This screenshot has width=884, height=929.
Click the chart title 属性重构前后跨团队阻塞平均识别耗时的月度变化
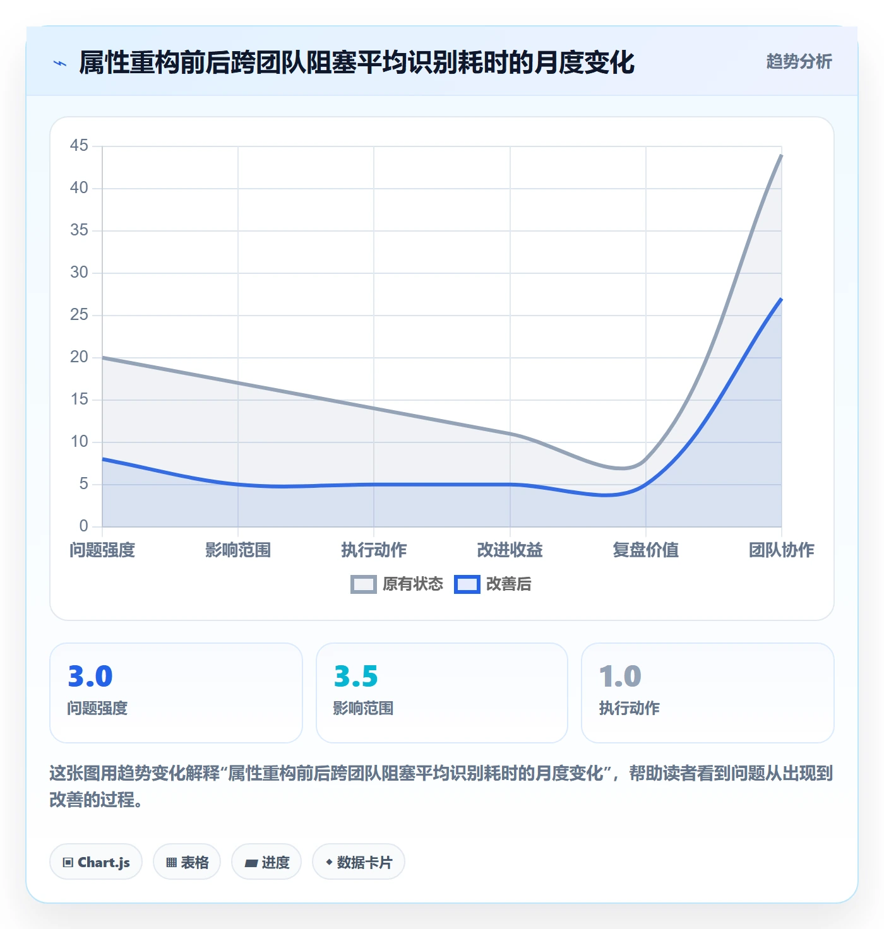pyautogui.click(x=357, y=62)
